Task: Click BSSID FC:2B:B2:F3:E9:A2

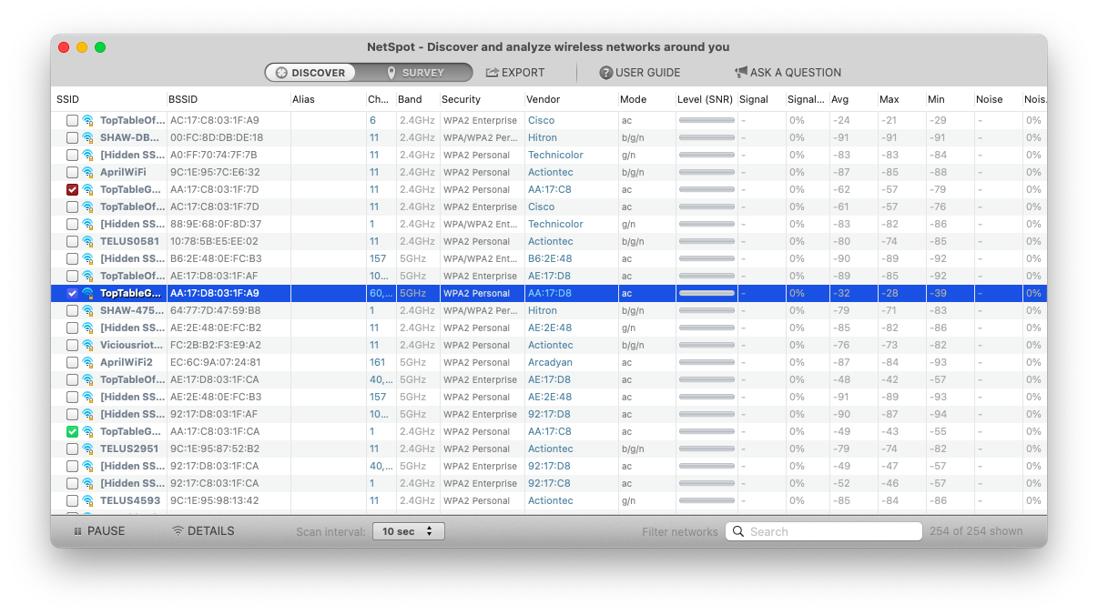Action: tap(216, 345)
